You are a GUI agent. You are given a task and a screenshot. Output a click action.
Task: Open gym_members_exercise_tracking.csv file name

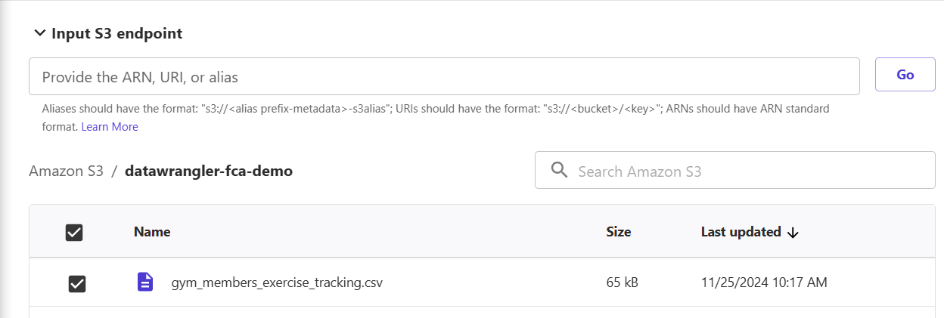277,283
